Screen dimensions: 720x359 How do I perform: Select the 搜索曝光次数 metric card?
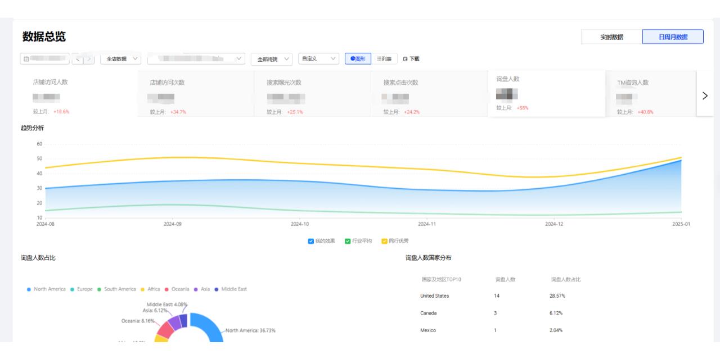pyautogui.click(x=312, y=94)
